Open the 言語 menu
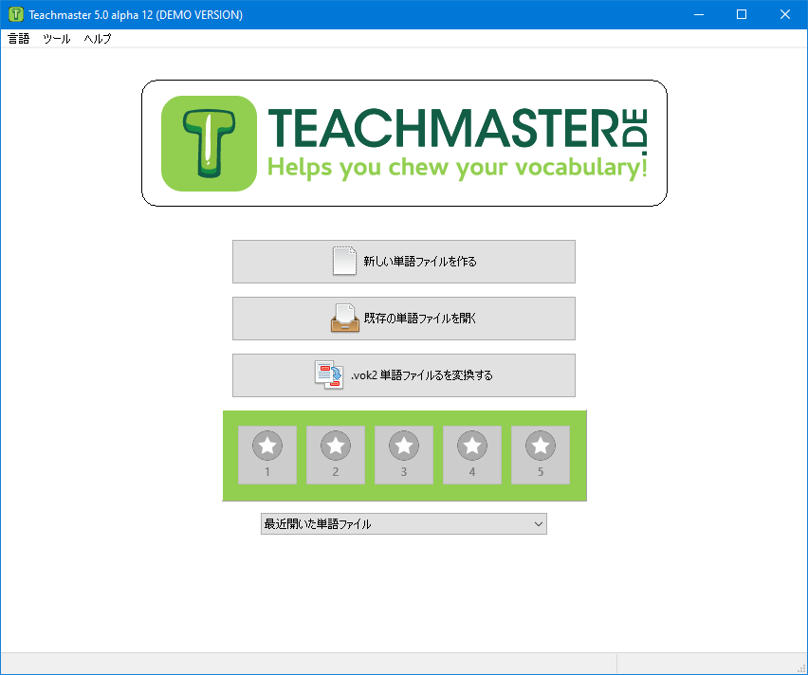This screenshot has width=808, height=675. pos(19,39)
